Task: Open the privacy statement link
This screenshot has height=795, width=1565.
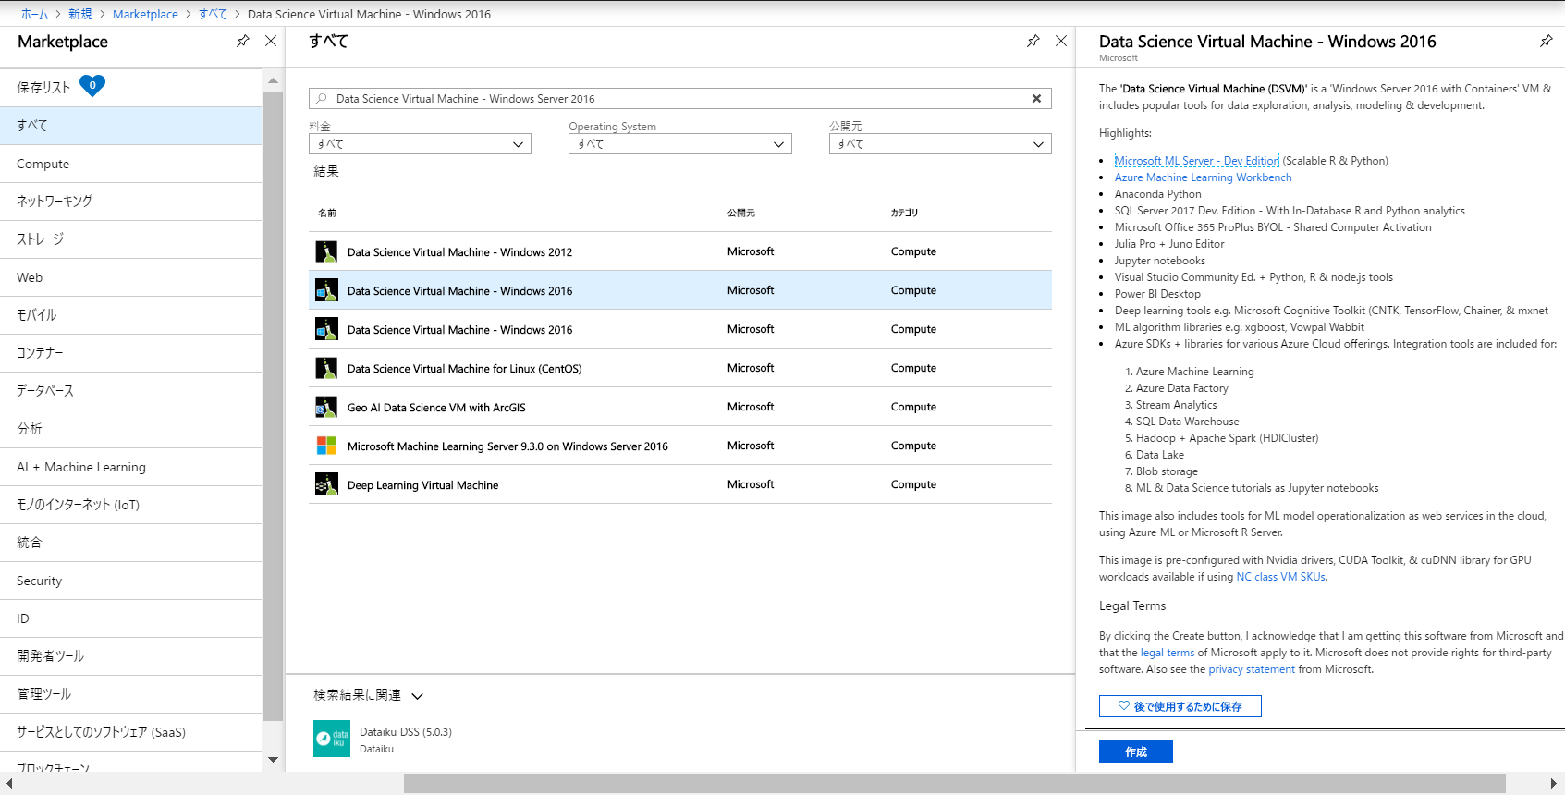Action: [1252, 669]
